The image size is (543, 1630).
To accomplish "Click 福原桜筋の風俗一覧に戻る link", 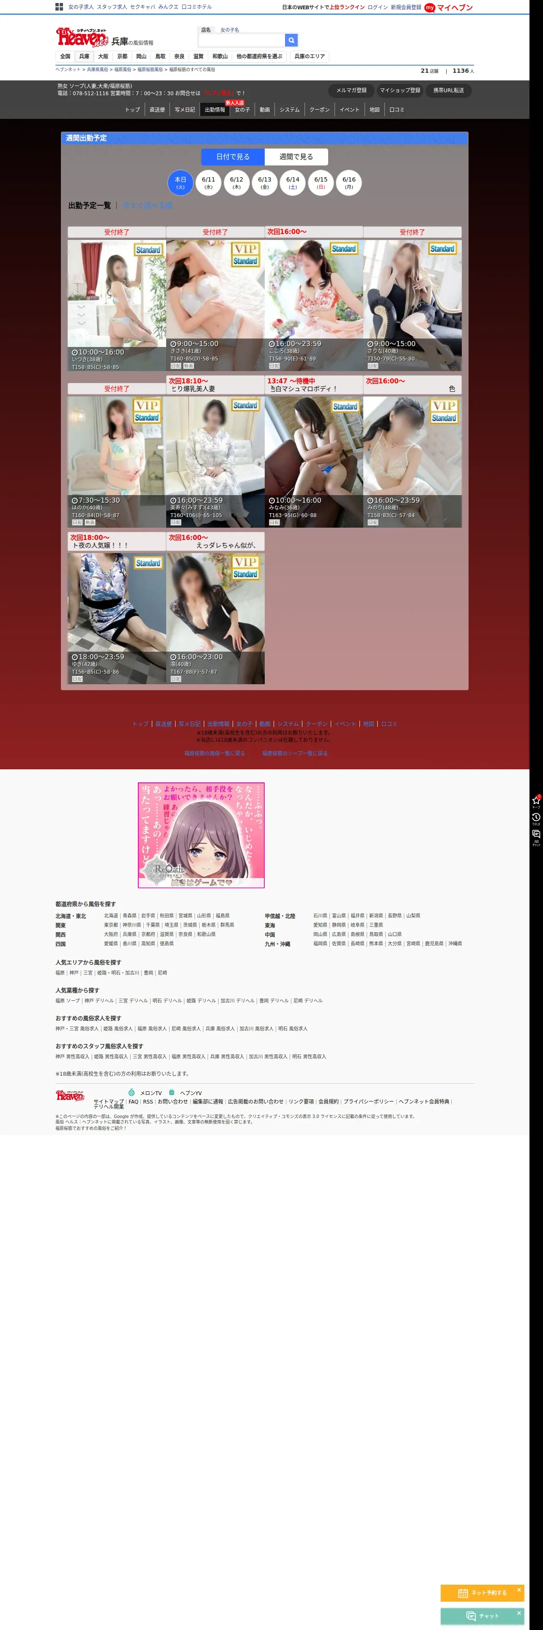I will tap(214, 753).
